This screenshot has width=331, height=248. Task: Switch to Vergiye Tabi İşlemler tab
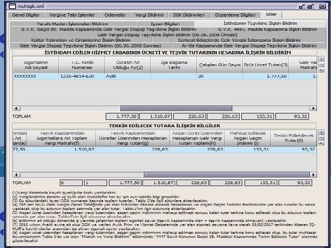(72, 15)
